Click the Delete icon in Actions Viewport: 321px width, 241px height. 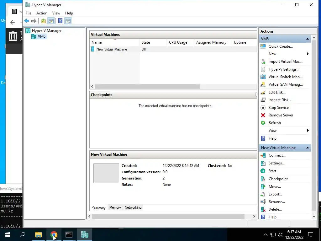coord(263,209)
